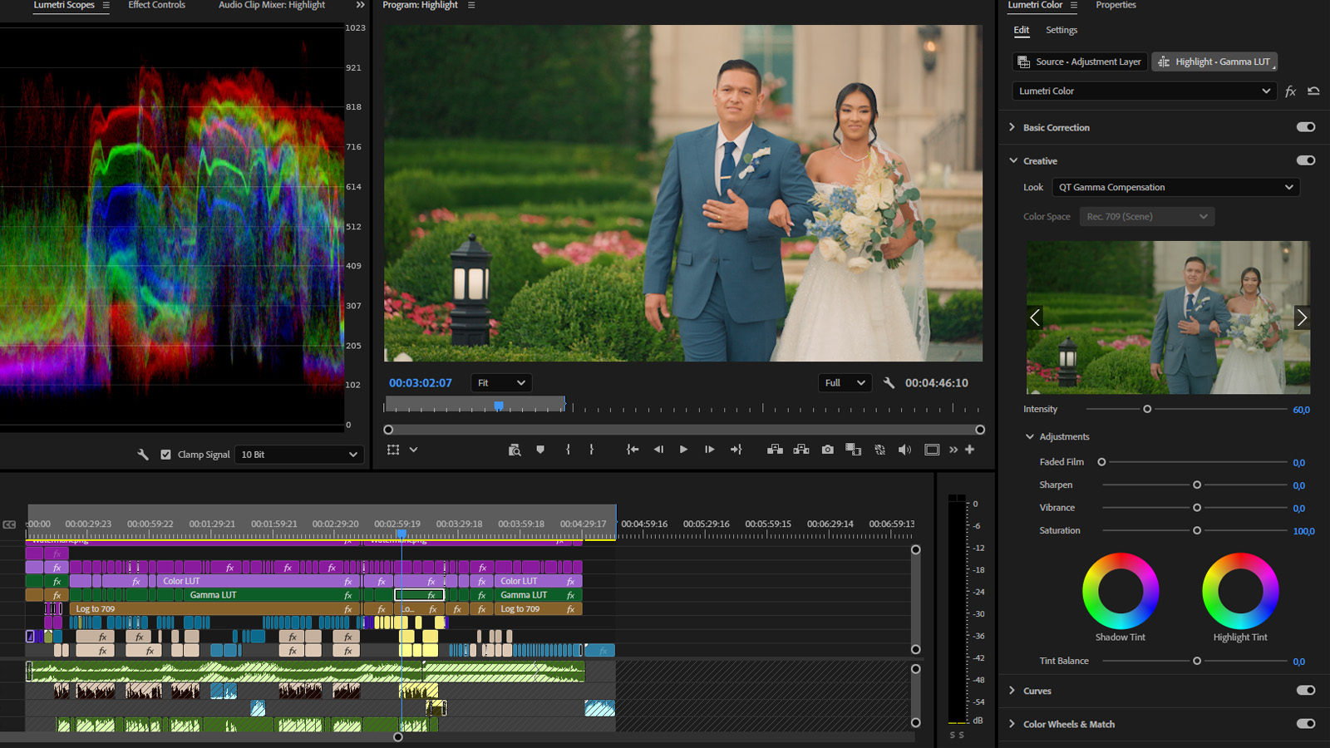The height and width of the screenshot is (748, 1330).
Task: Open the Properties tab
Action: tap(1116, 5)
